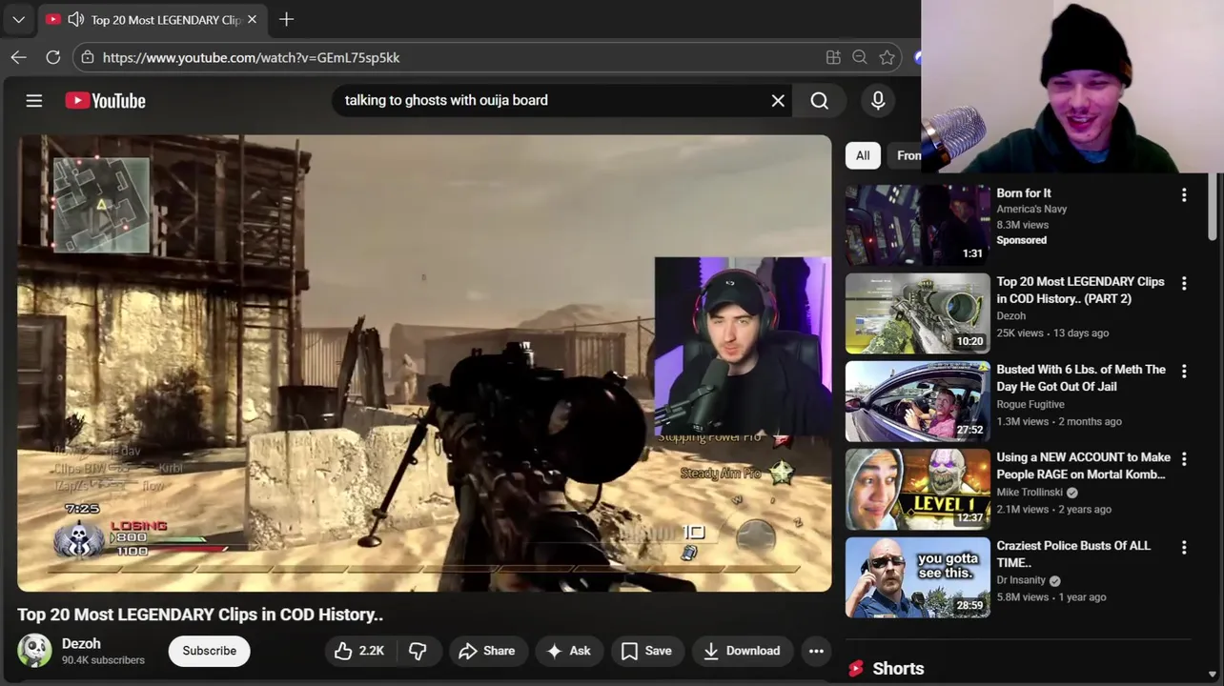
Task: Share this video
Action: (487, 651)
